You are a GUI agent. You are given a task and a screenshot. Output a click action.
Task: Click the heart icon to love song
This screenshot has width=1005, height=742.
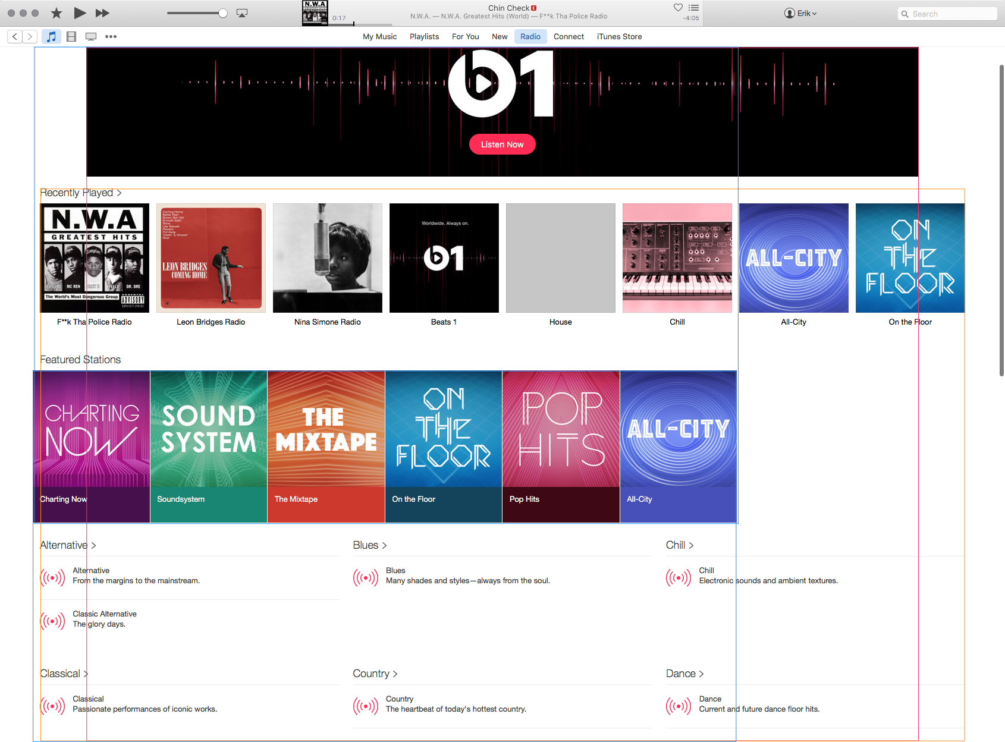pyautogui.click(x=678, y=7)
